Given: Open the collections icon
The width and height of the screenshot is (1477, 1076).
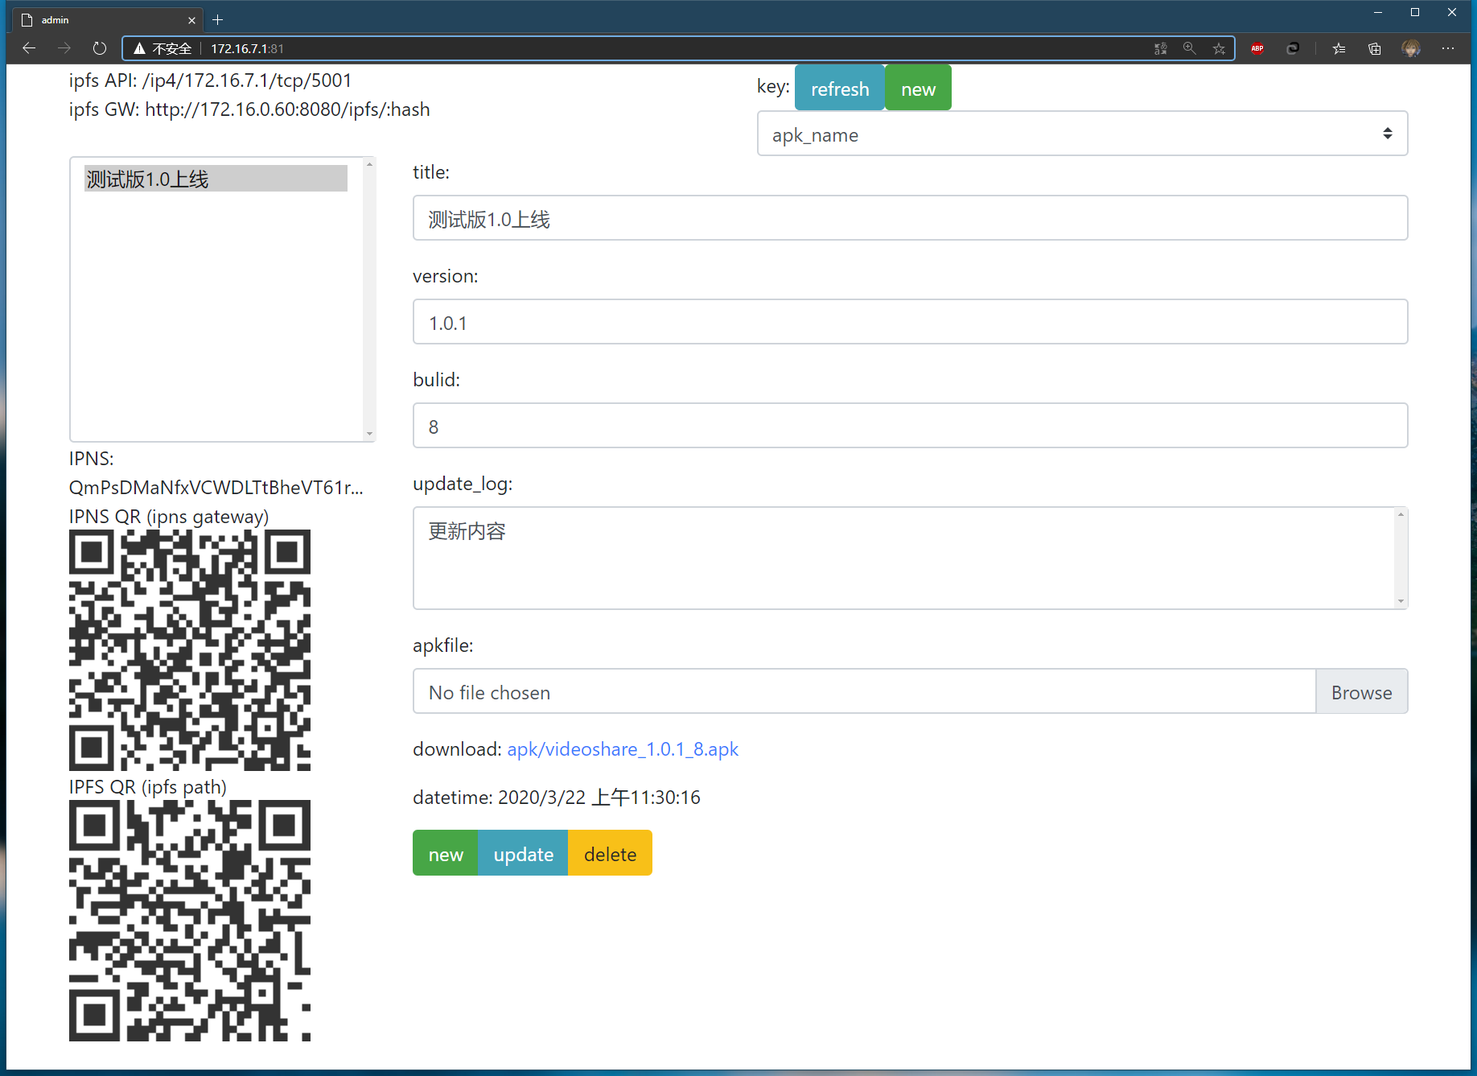Looking at the screenshot, I should point(1375,48).
